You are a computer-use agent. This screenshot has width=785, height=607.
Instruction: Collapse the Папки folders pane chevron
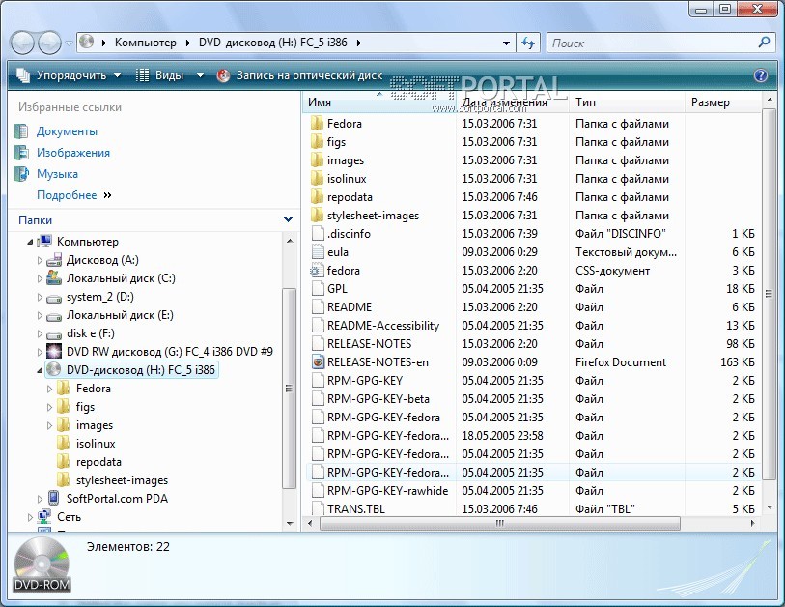click(288, 219)
